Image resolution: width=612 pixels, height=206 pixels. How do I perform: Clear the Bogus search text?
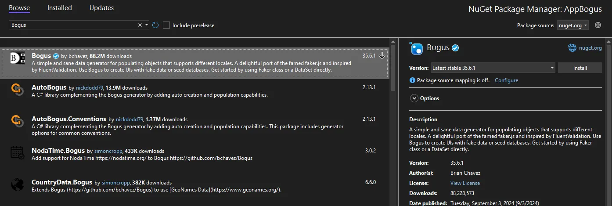coord(140,25)
